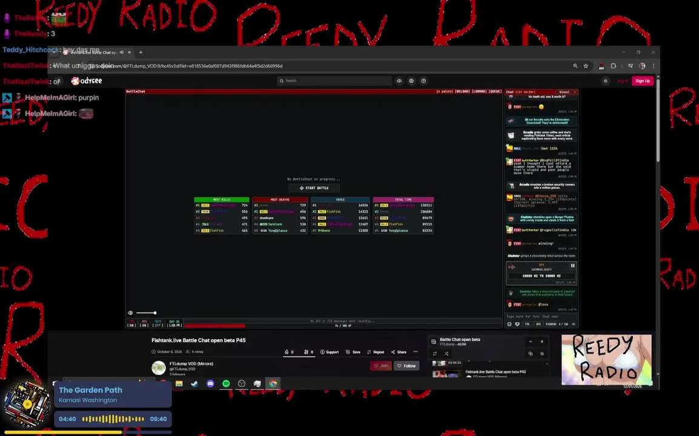The height and width of the screenshot is (436, 699).
Task: Click the red XP progress bar
Action: click(x=215, y=326)
